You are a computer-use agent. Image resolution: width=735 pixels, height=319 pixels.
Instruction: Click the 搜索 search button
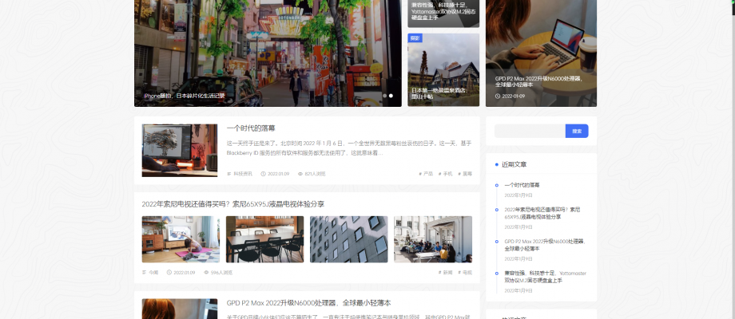point(577,131)
